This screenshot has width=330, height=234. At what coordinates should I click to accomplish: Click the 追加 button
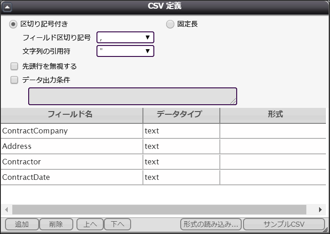tap(22, 224)
